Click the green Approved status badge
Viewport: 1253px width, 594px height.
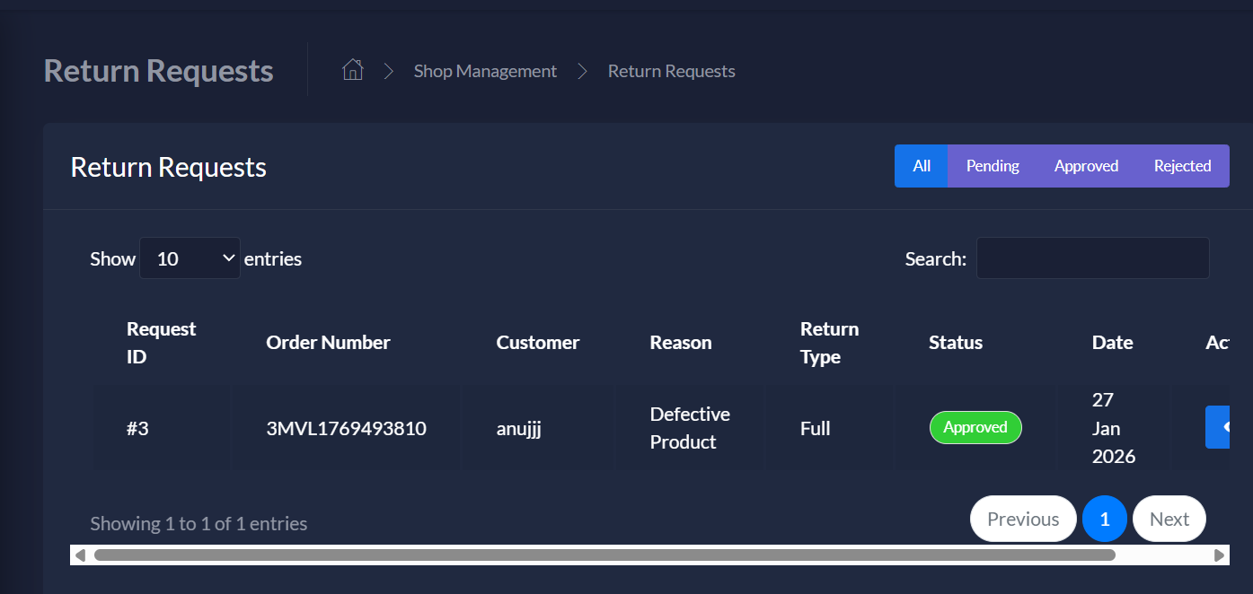coord(975,427)
